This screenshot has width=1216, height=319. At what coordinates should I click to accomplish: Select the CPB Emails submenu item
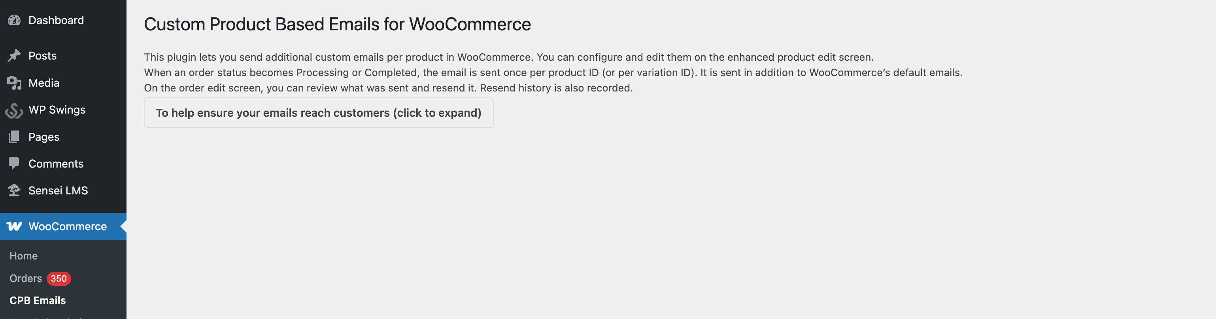tap(38, 300)
